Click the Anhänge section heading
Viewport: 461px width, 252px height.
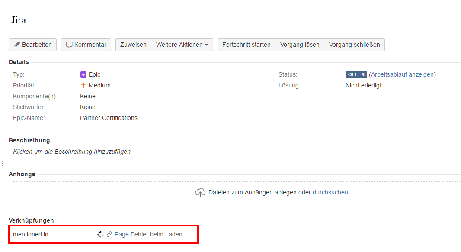click(22, 174)
